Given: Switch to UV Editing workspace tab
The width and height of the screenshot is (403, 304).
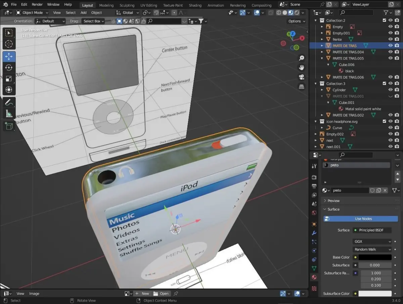Looking at the screenshot, I should [x=149, y=5].
